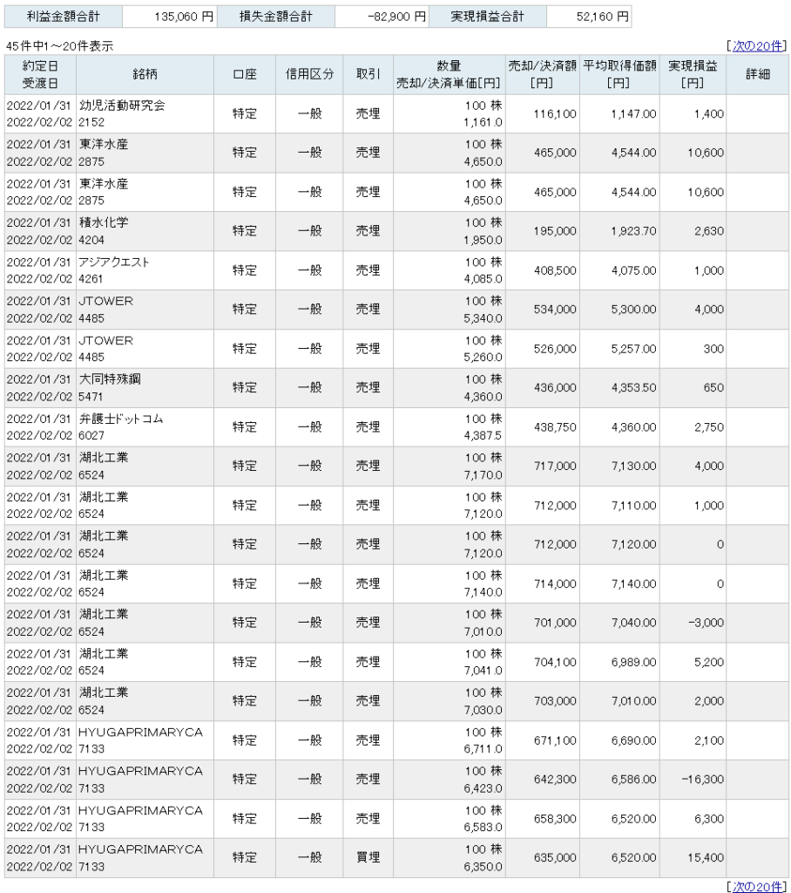791x893 pixels.
Task: Click the 利益金額合計 summary label
Action: pos(64,17)
